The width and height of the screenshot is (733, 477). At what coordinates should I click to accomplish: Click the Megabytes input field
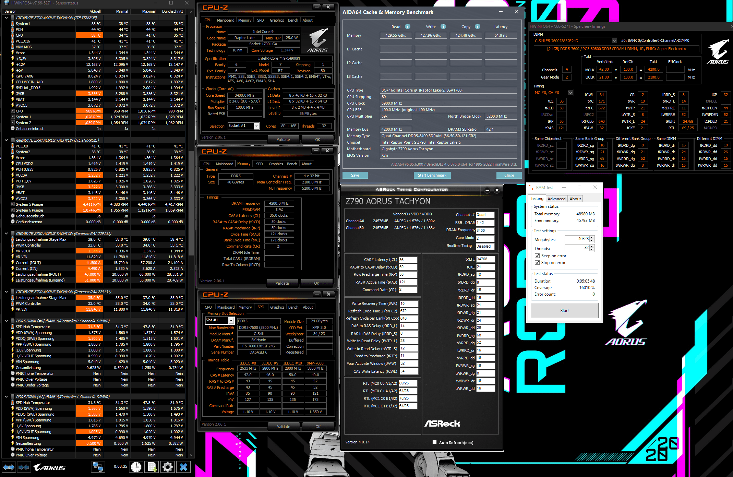tap(577, 239)
